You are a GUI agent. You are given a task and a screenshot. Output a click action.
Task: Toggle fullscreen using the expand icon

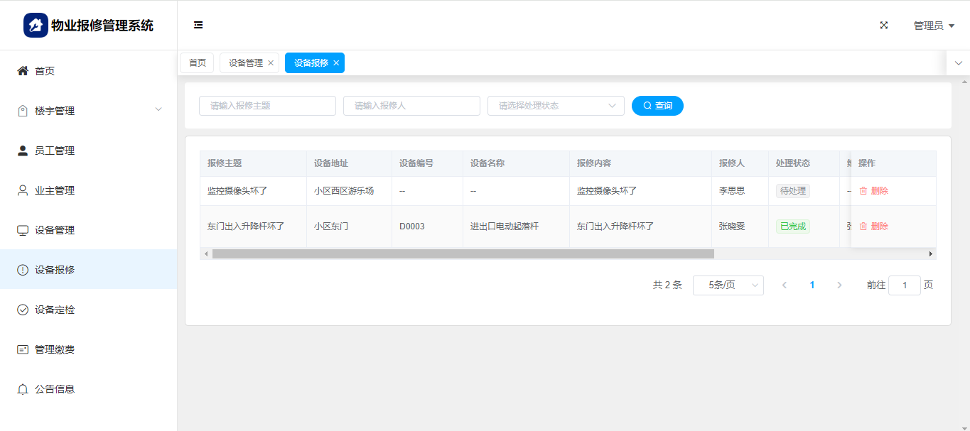(884, 25)
